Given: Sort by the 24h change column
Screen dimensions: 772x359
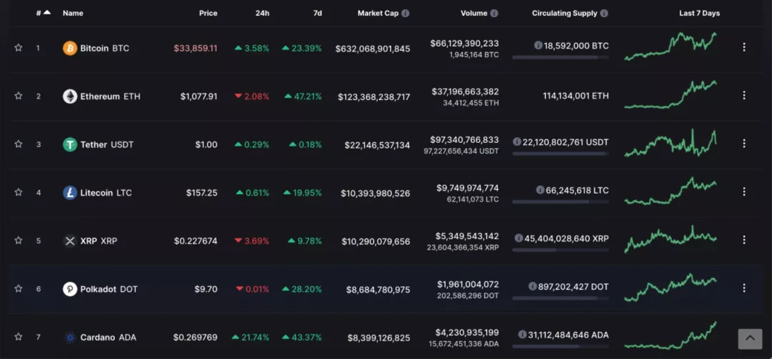Looking at the screenshot, I should point(263,13).
